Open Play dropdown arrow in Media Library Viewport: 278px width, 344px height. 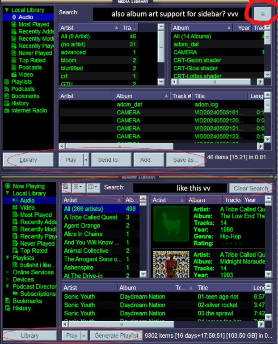coord(86,160)
